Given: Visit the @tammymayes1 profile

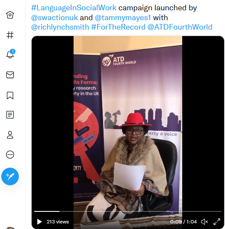Looking at the screenshot, I should [123, 18].
